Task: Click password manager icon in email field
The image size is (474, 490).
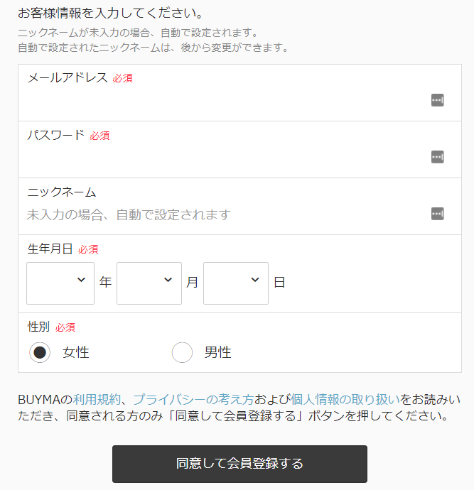Action: click(x=438, y=100)
